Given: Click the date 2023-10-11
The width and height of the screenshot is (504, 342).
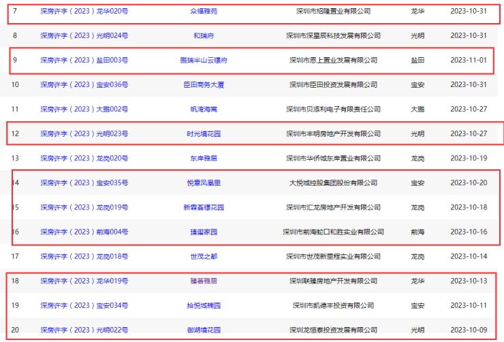Looking at the screenshot, I should 469,306.
